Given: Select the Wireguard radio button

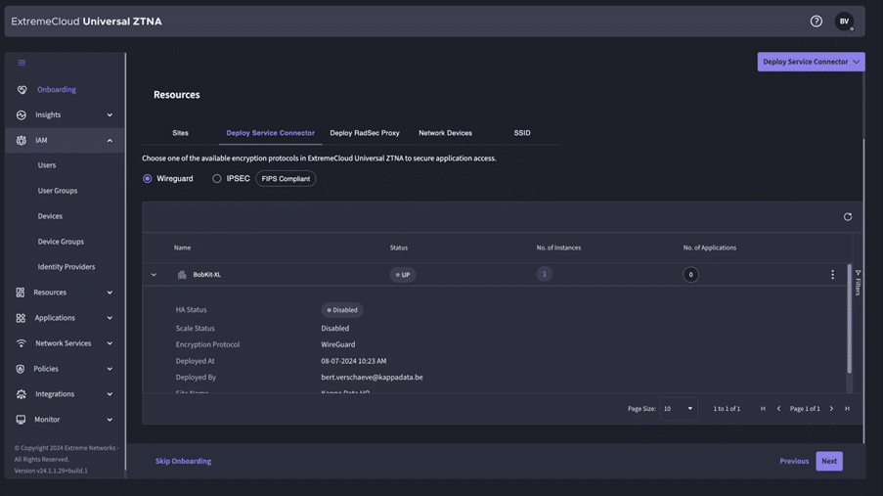Looking at the screenshot, I should tap(148, 179).
